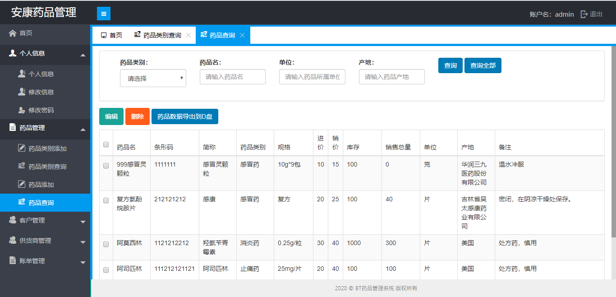Screen dimensions: 616x297
Task: Click the green 编辑 button
Action: [111, 116]
